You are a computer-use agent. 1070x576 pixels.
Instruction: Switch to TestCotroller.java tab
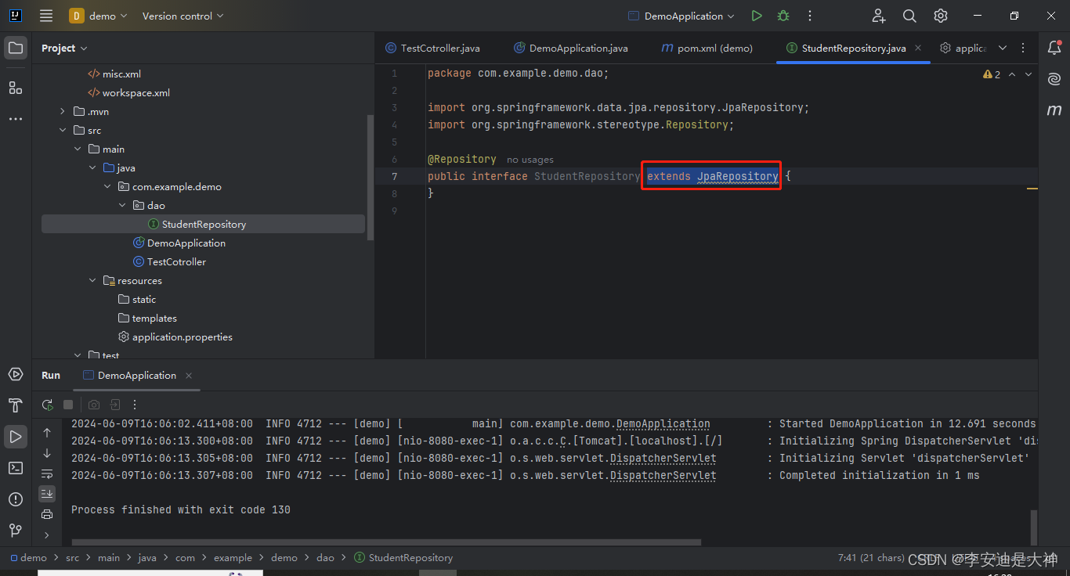pos(432,48)
